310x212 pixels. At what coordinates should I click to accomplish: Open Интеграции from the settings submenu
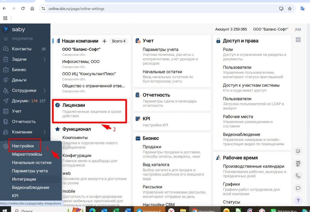coord(24,179)
